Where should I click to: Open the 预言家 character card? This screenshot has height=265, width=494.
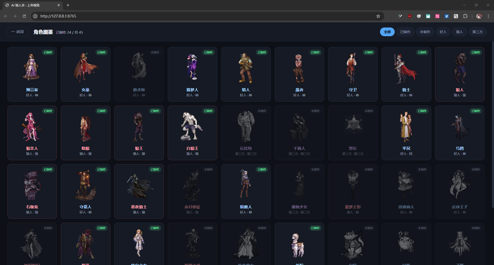click(32, 74)
